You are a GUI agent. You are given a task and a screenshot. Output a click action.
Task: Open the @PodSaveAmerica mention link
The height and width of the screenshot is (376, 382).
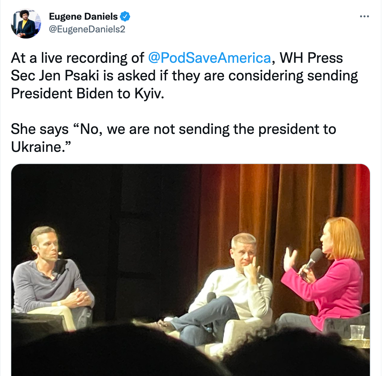209,58
